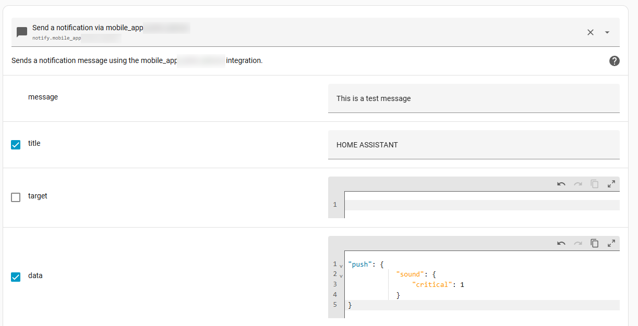Undo in the target editor

coord(561,184)
